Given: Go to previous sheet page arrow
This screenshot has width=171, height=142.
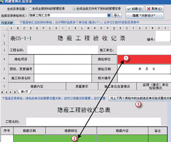Looking at the screenshot, I should (x=6, y=92).
